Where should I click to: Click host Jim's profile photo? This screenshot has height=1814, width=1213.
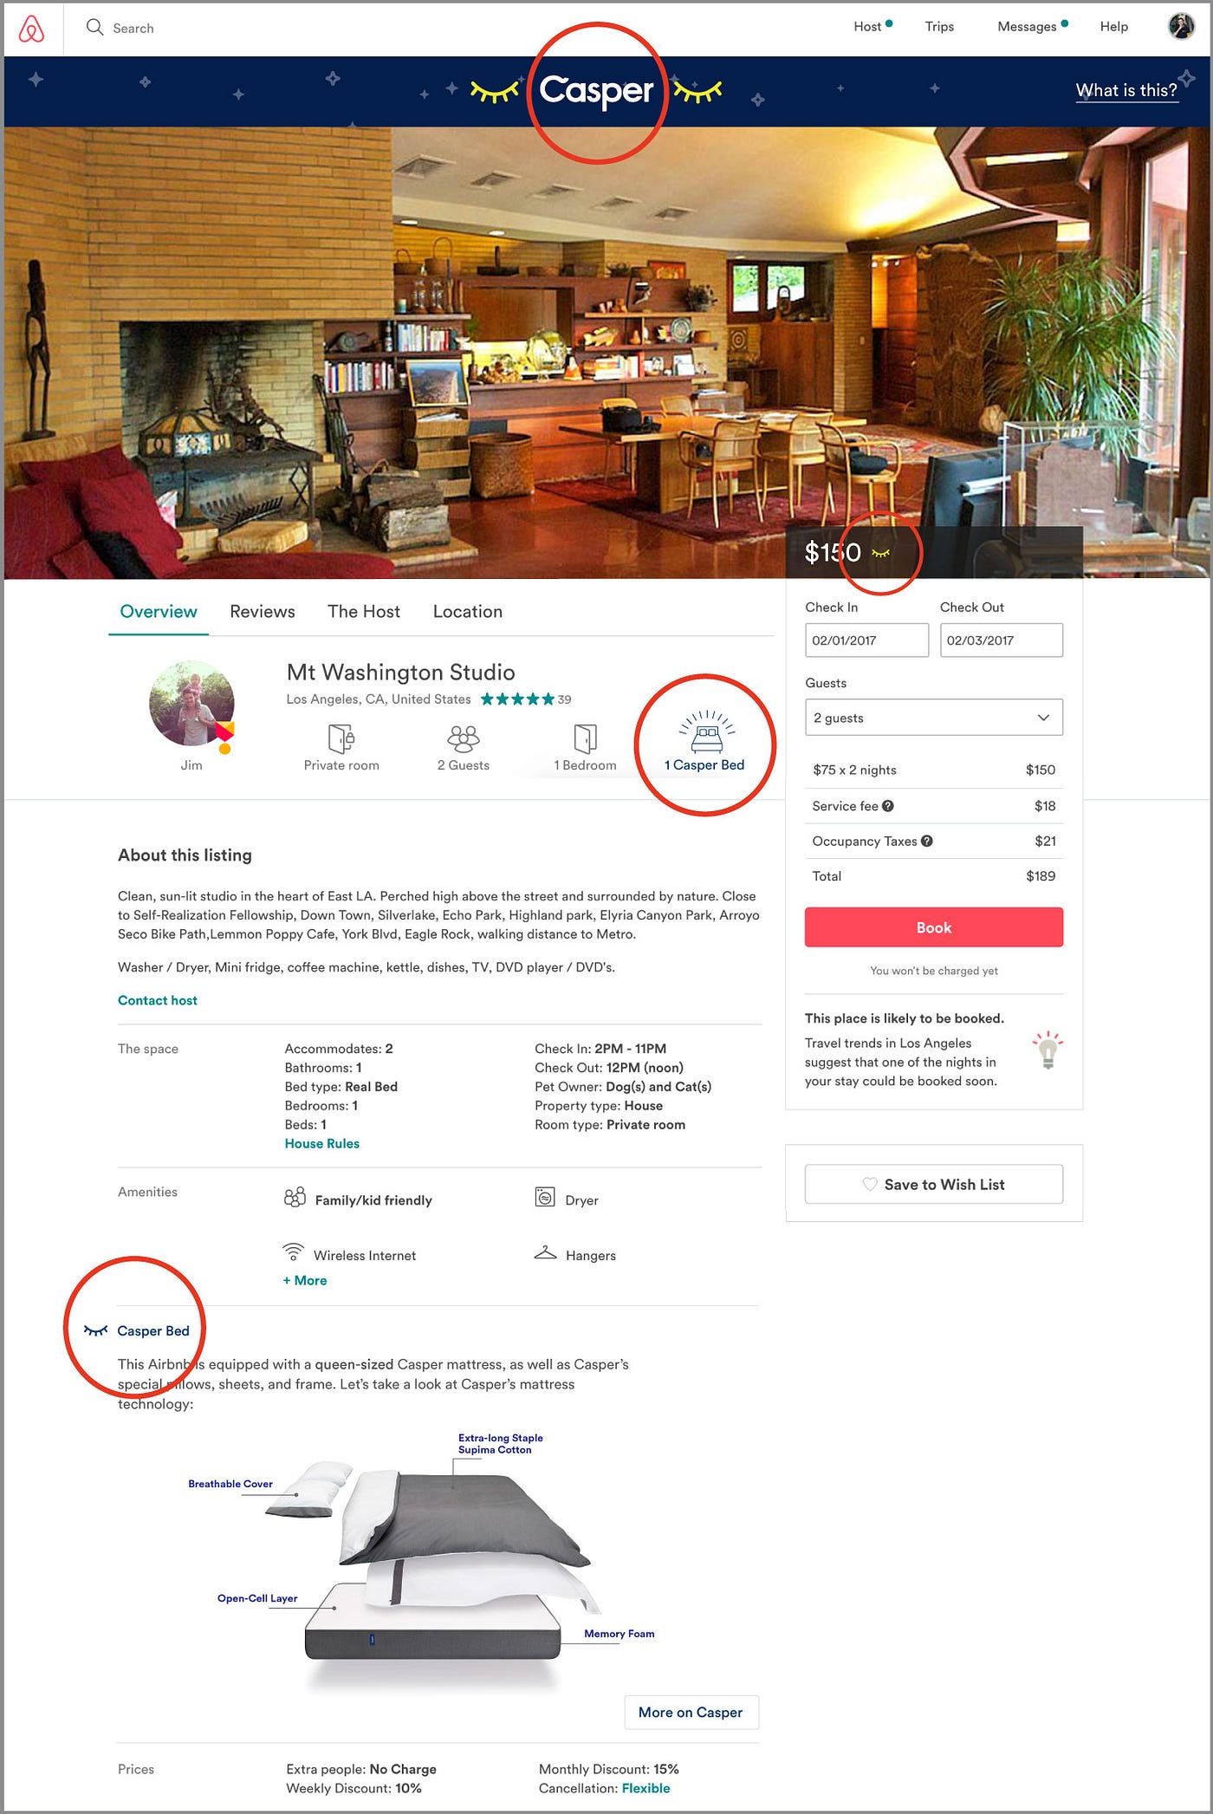191,703
